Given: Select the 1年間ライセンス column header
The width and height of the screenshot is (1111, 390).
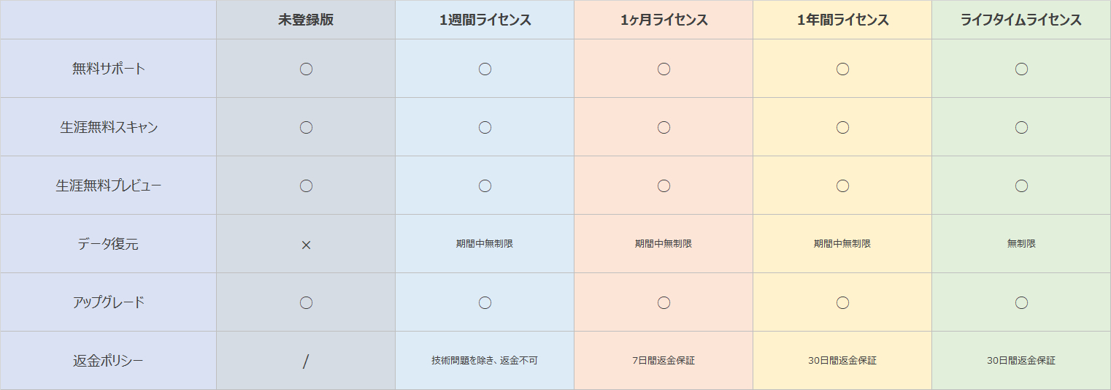Looking at the screenshot, I should point(842,20).
